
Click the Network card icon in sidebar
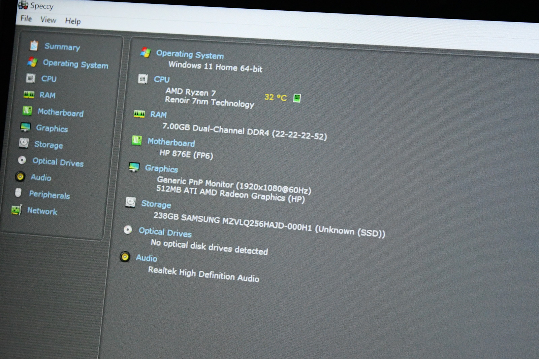pyautogui.click(x=16, y=210)
